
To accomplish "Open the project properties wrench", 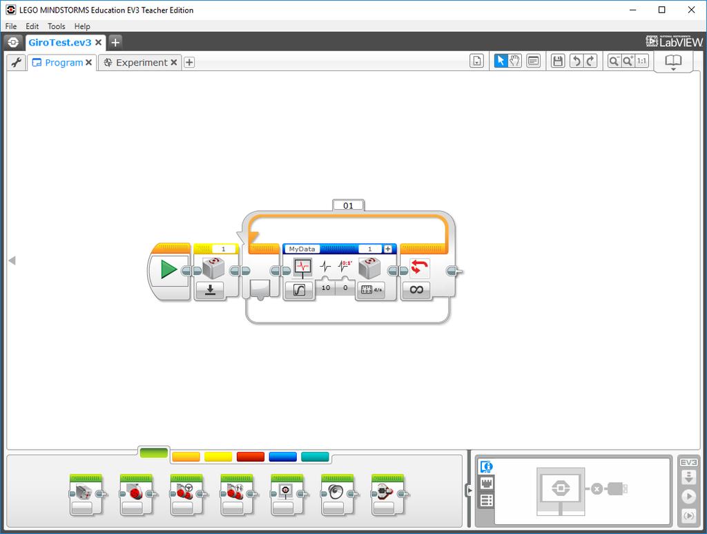I will tap(17, 62).
